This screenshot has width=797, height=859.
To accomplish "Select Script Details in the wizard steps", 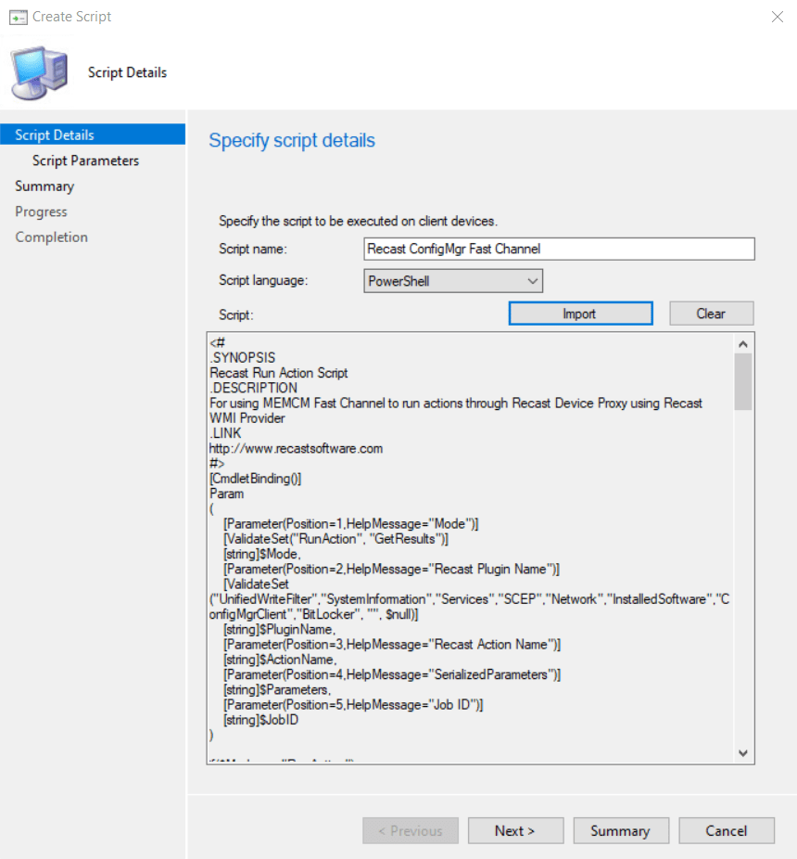I will (55, 135).
